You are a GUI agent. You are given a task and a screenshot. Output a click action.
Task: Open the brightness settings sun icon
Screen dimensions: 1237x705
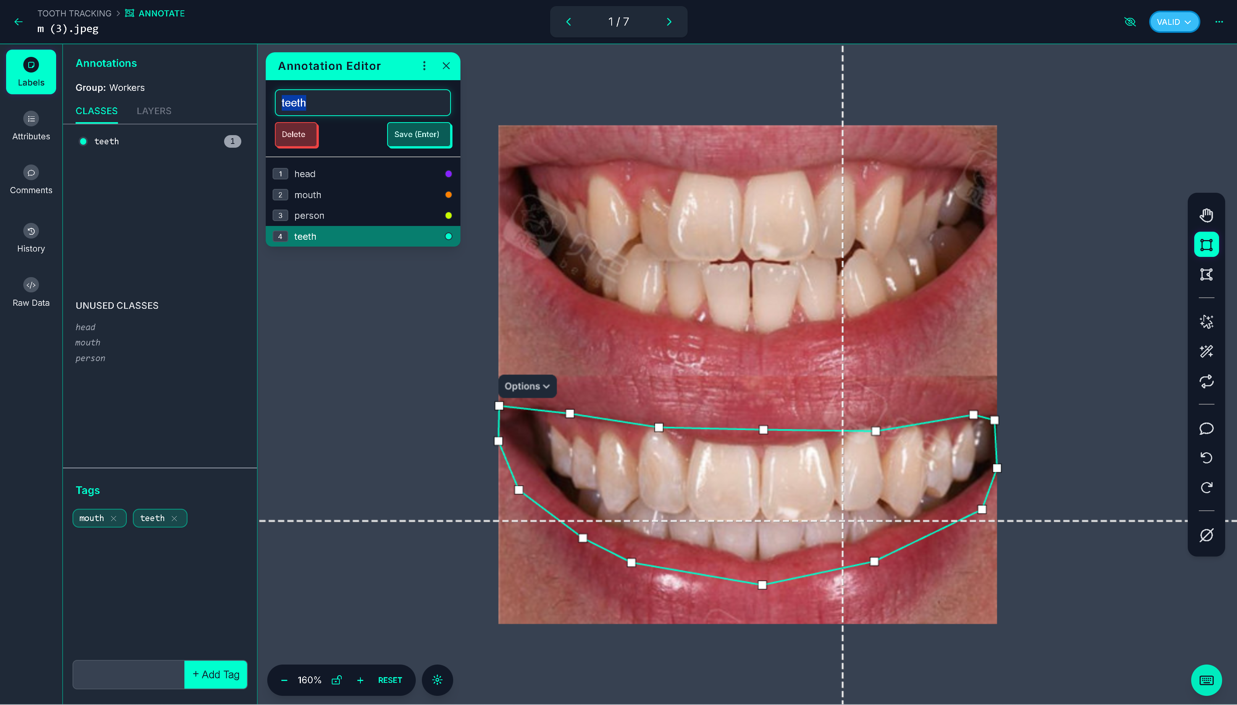click(x=438, y=680)
